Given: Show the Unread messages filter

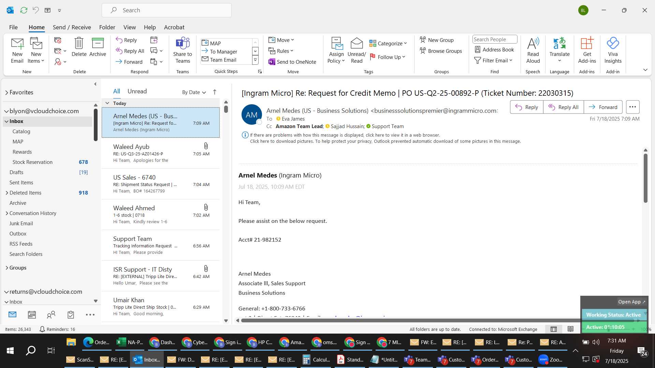Looking at the screenshot, I should coord(137,91).
